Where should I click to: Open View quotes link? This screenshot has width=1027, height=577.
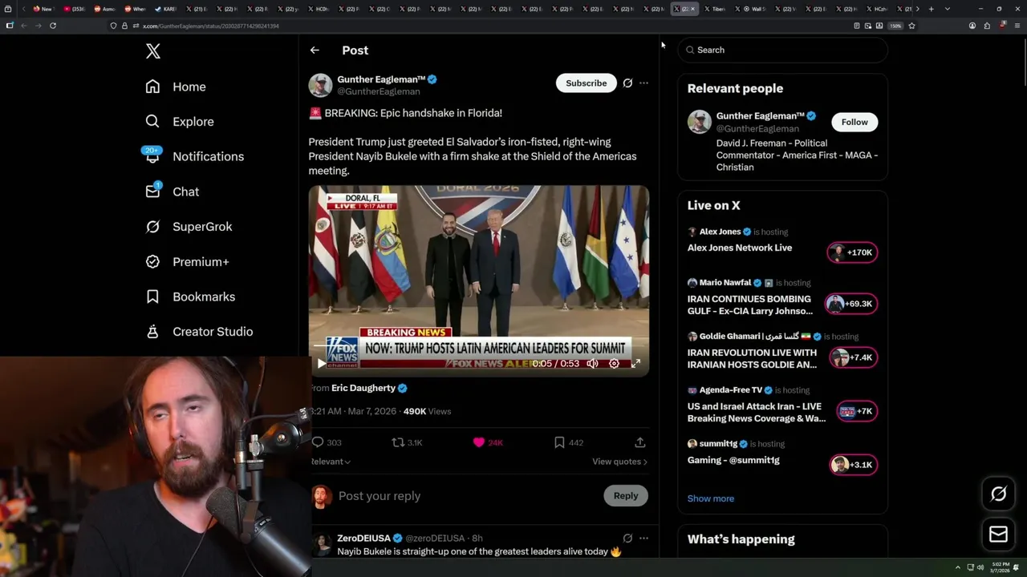coord(619,462)
